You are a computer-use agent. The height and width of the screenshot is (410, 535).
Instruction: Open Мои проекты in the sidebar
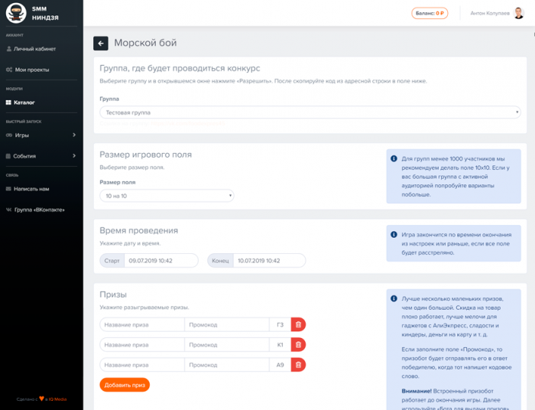[32, 70]
